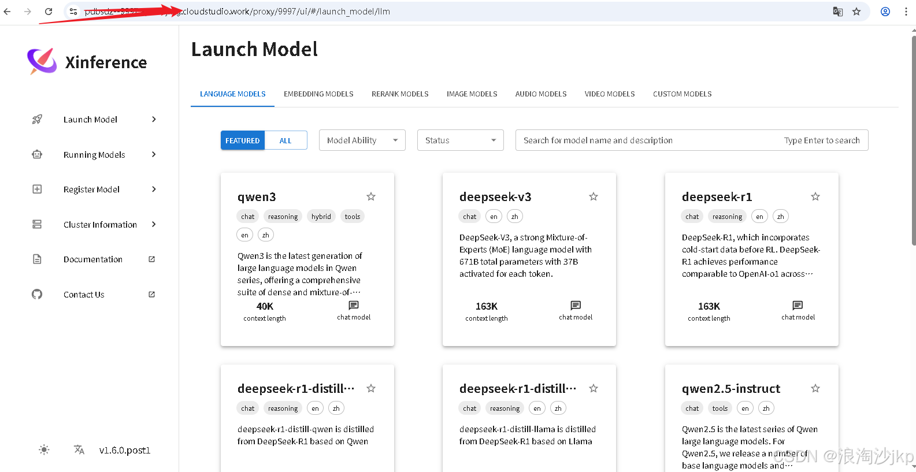Favorite the deepseek-r1 model with star
Viewport: 916px width, 472px height.
click(x=815, y=196)
